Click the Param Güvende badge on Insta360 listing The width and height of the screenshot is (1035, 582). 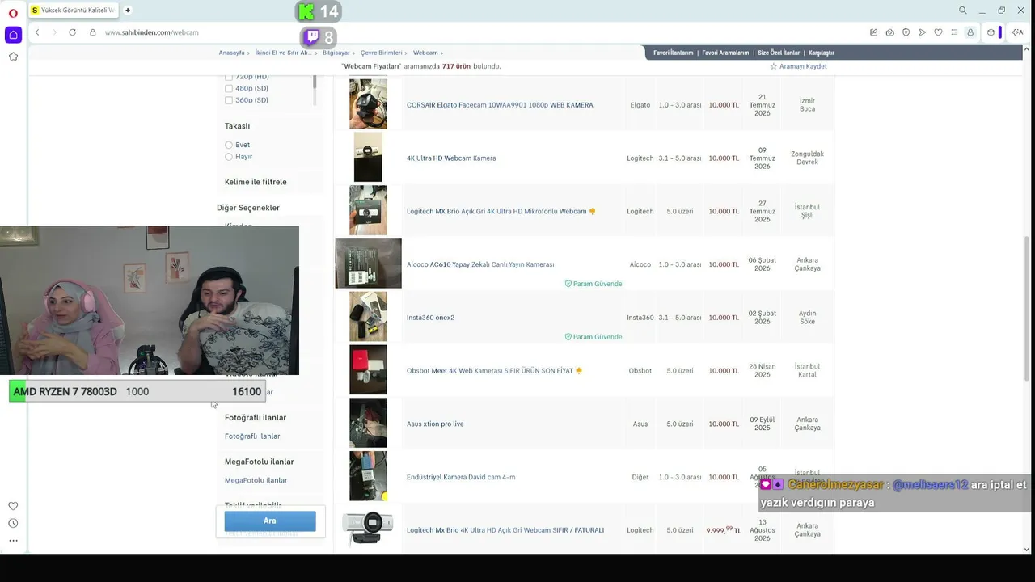click(x=594, y=337)
